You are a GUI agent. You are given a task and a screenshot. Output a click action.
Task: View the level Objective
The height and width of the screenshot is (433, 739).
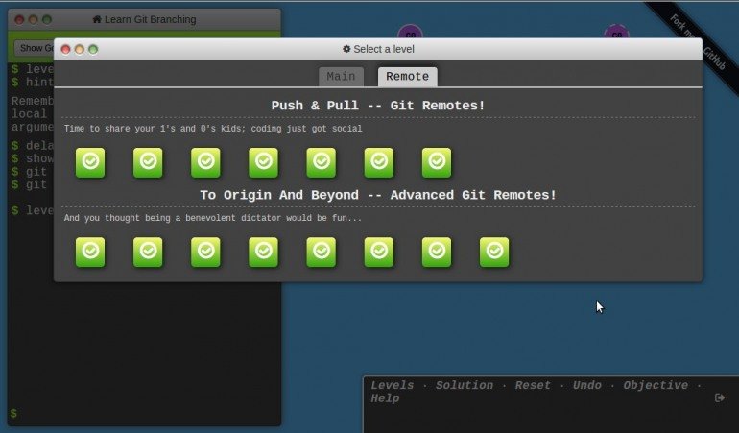click(x=656, y=385)
